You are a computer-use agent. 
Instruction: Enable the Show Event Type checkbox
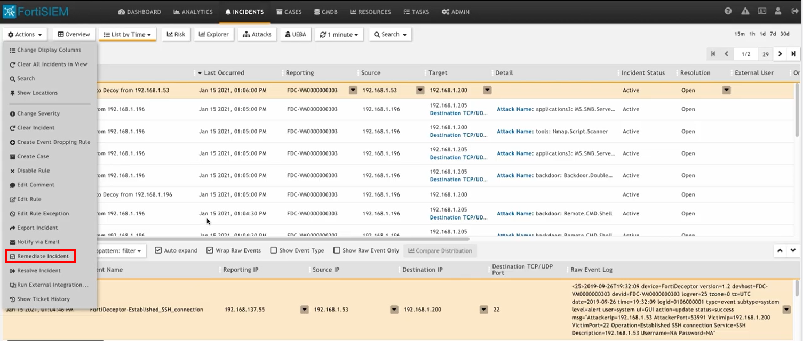pos(274,250)
